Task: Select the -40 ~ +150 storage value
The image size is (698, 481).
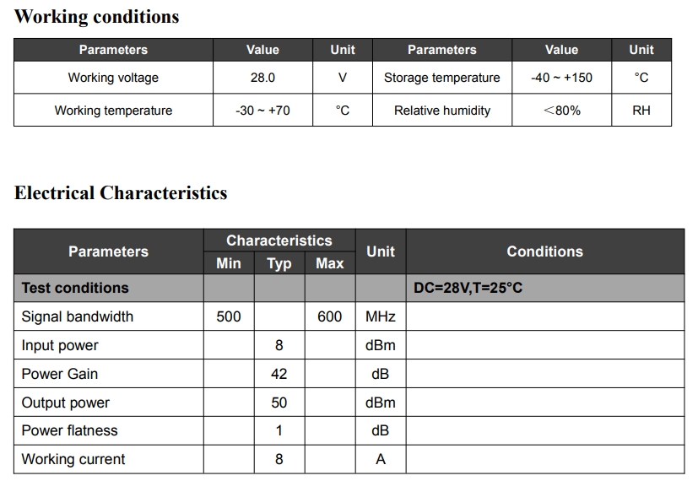Action: pos(561,78)
